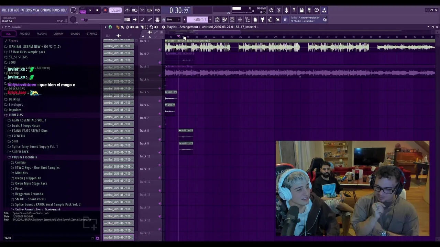Screen dimensions: 440x247
Task: Select the playlist Draw pencil tool
Action: pos(118,27)
